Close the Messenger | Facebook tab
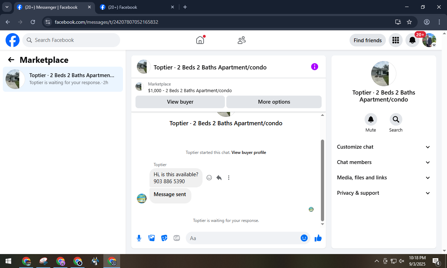This screenshot has height=268, width=447. coord(89,7)
